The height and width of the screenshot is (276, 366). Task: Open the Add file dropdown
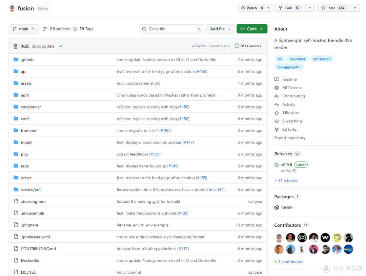tap(220, 29)
